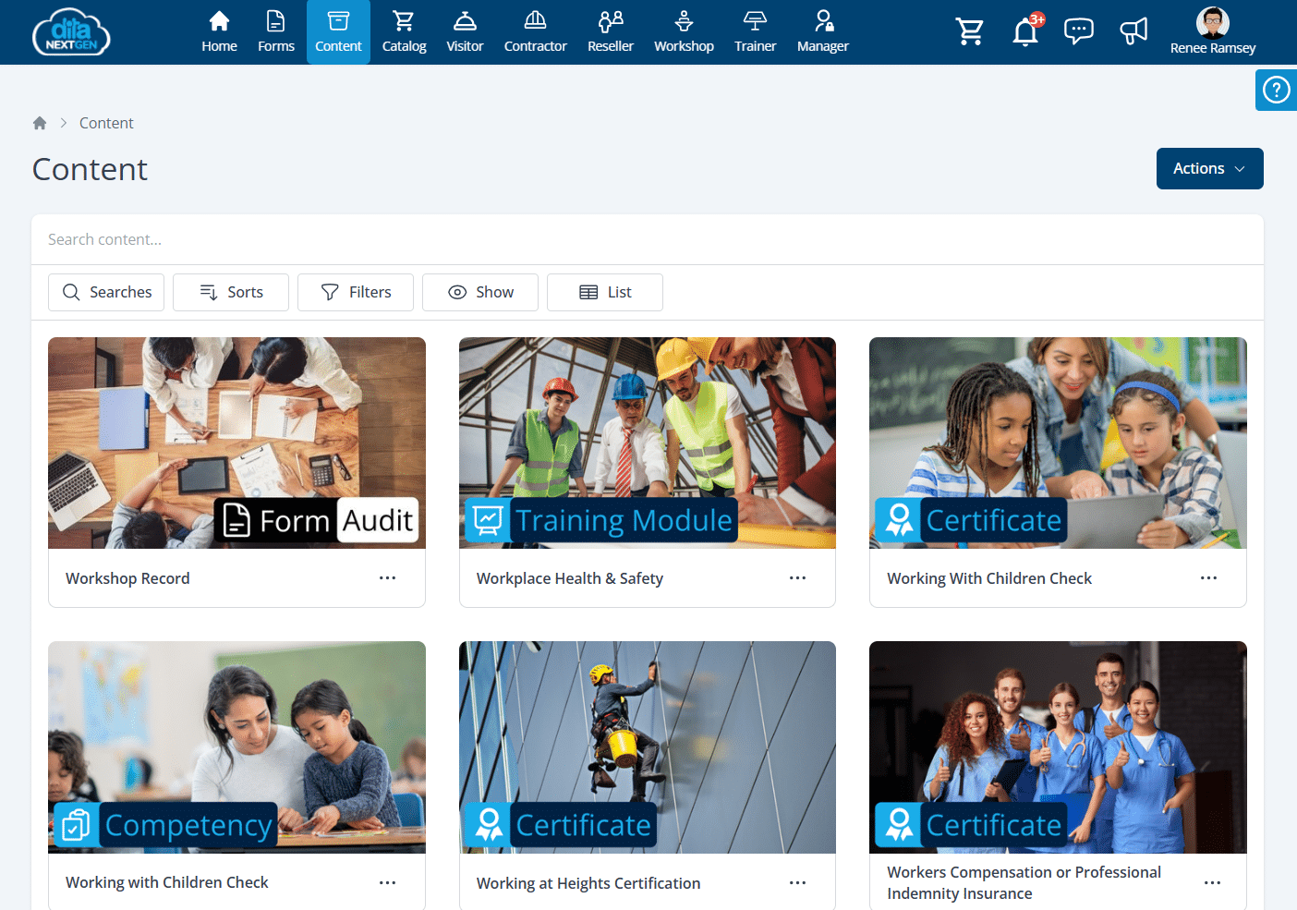This screenshot has height=910, width=1297.
Task: Expand the Actions dropdown
Action: tap(1209, 168)
